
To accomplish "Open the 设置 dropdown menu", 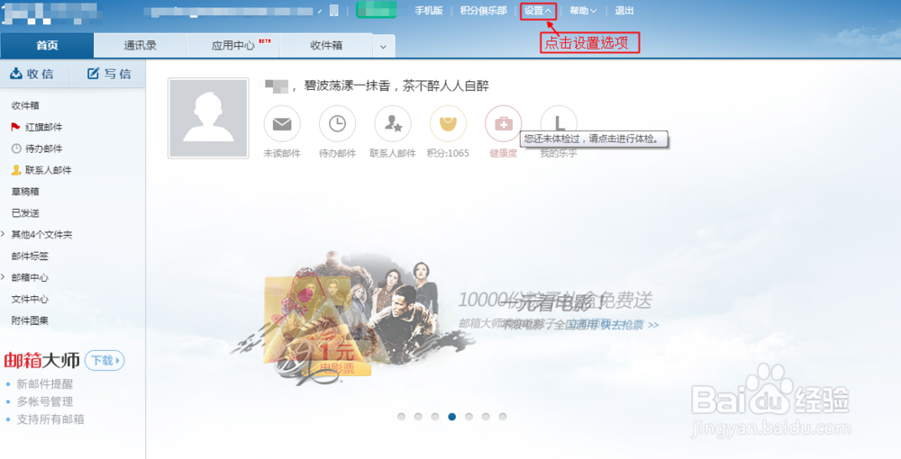I will (538, 10).
